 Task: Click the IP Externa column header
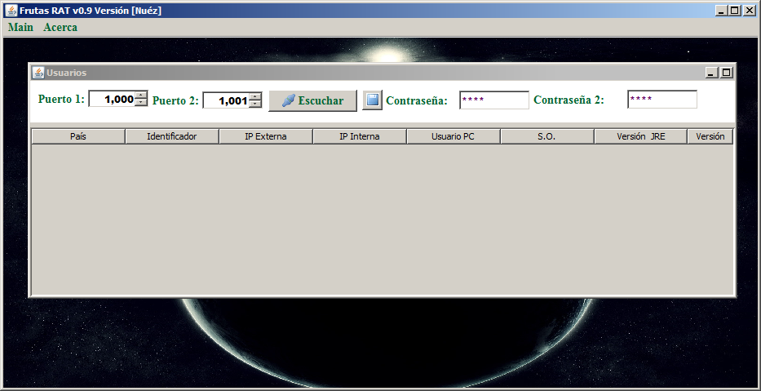click(x=265, y=136)
